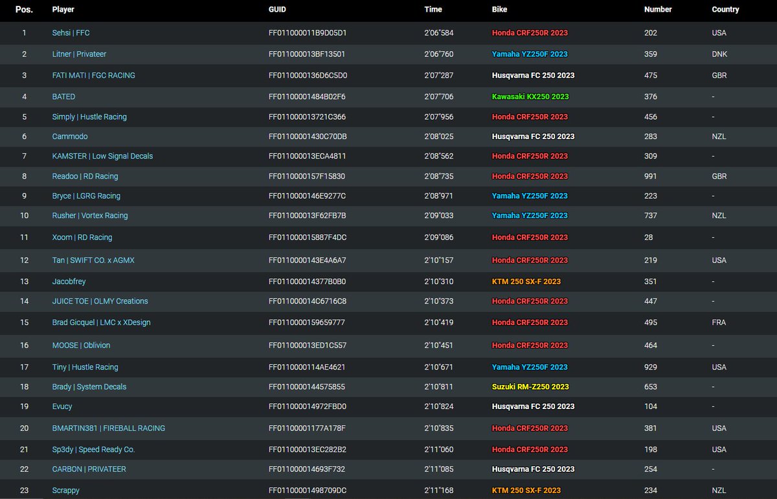This screenshot has width=777, height=499.
Task: Click JUICE TOE | OLMY Creations link
Action: [x=100, y=301]
